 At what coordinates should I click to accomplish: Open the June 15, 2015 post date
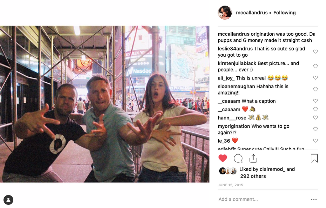tap(230, 185)
